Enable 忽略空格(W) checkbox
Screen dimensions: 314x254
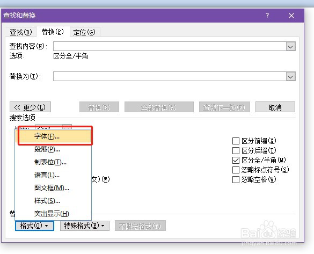(x=236, y=179)
